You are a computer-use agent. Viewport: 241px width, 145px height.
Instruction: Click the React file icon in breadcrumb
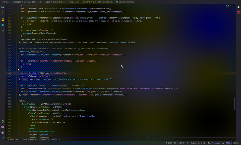117,2
